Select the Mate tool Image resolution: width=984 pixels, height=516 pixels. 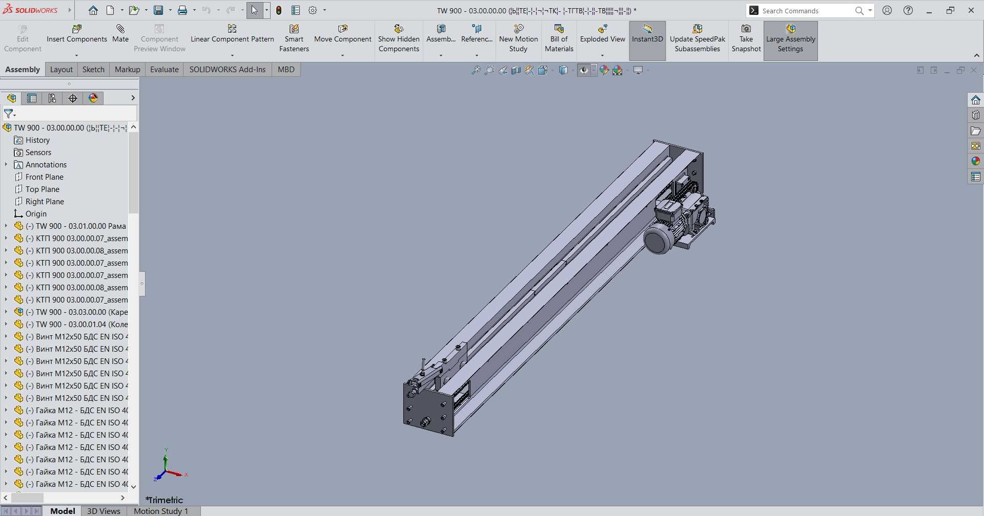coord(120,34)
